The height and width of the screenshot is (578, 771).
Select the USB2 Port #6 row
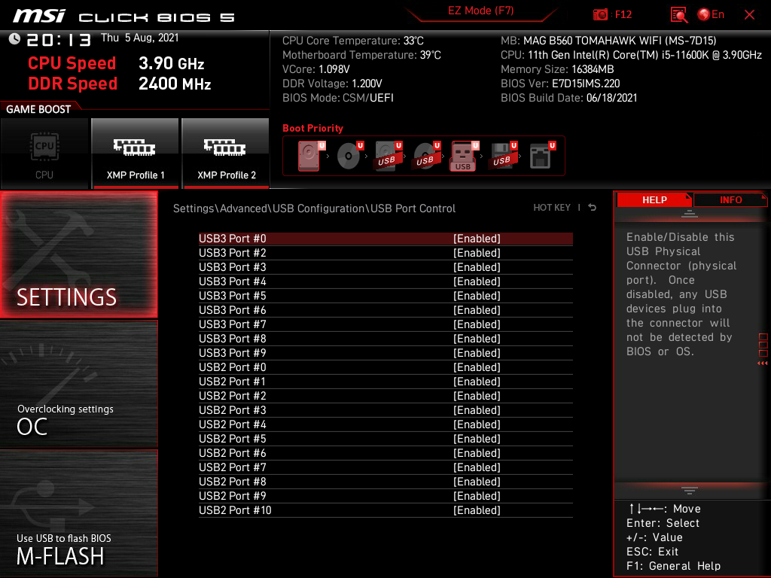[x=385, y=452]
